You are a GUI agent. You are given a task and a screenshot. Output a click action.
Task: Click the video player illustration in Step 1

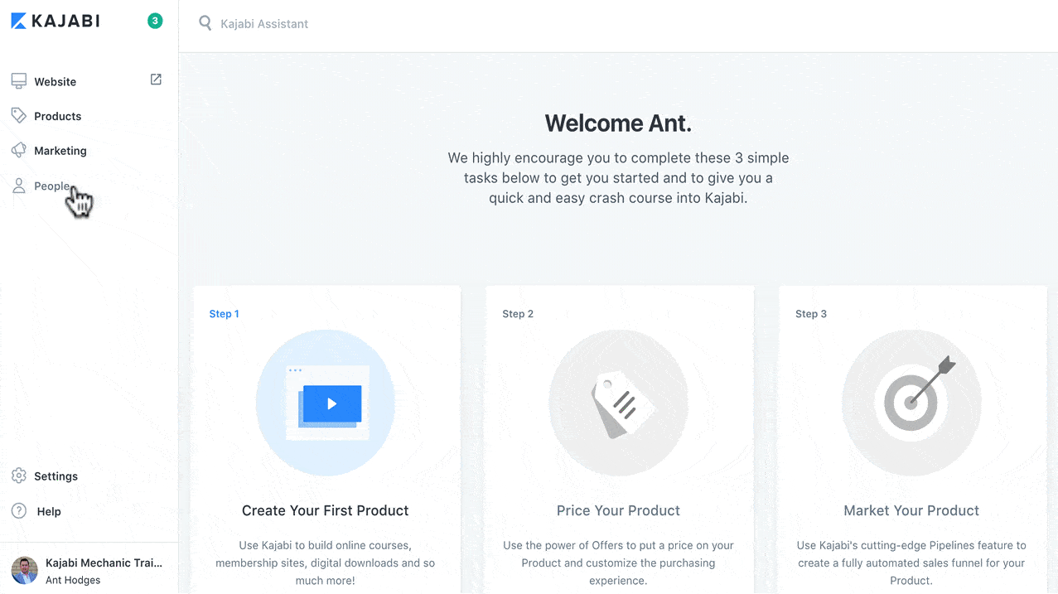click(x=326, y=403)
